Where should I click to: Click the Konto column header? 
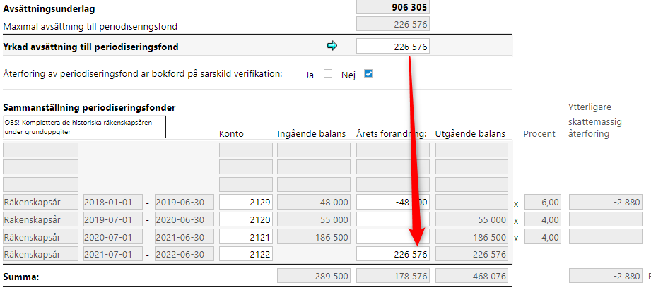point(232,134)
